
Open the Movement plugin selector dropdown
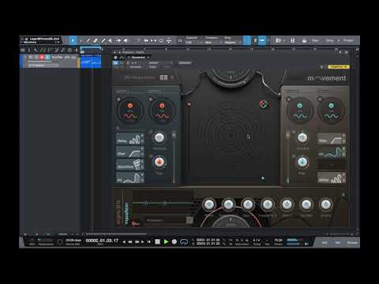139,58
